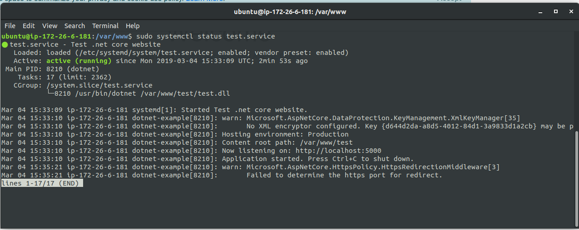
Task: Click the http://localhost:5000 URL in the log
Action: point(338,151)
